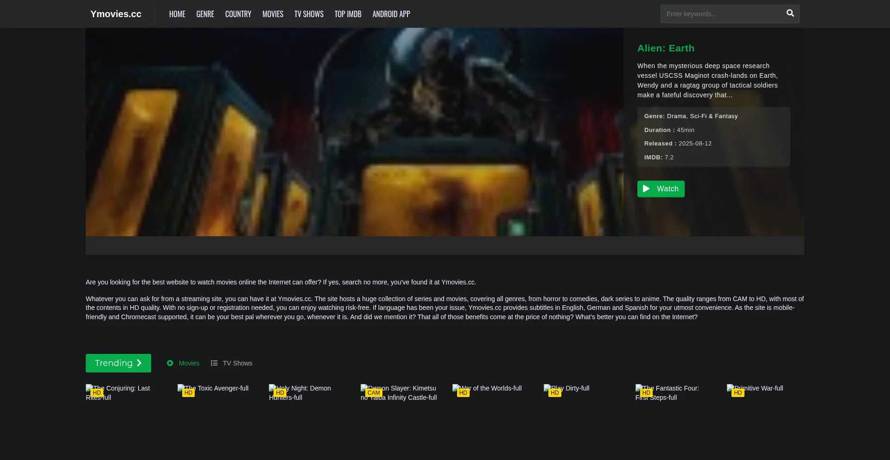Click the CAM badge on Demon Slayer
The image size is (890, 460).
[374, 393]
